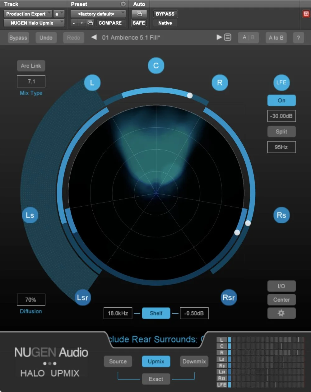Image resolution: width=311 pixels, height=392 pixels.
Task: Click the 18.0kHz shelf frequency field
Action: coord(118,313)
